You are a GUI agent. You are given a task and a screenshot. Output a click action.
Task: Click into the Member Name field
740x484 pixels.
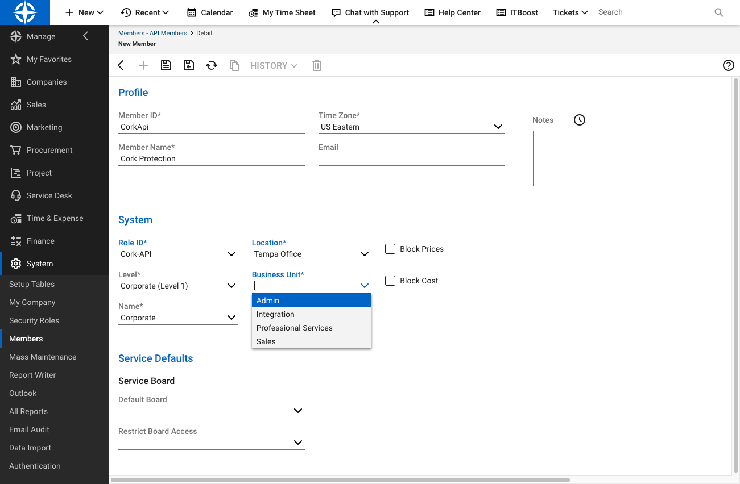(212, 158)
